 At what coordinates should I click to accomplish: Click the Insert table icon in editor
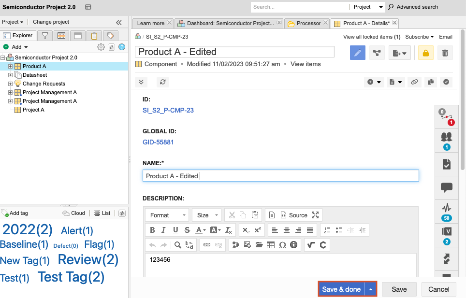click(271, 245)
